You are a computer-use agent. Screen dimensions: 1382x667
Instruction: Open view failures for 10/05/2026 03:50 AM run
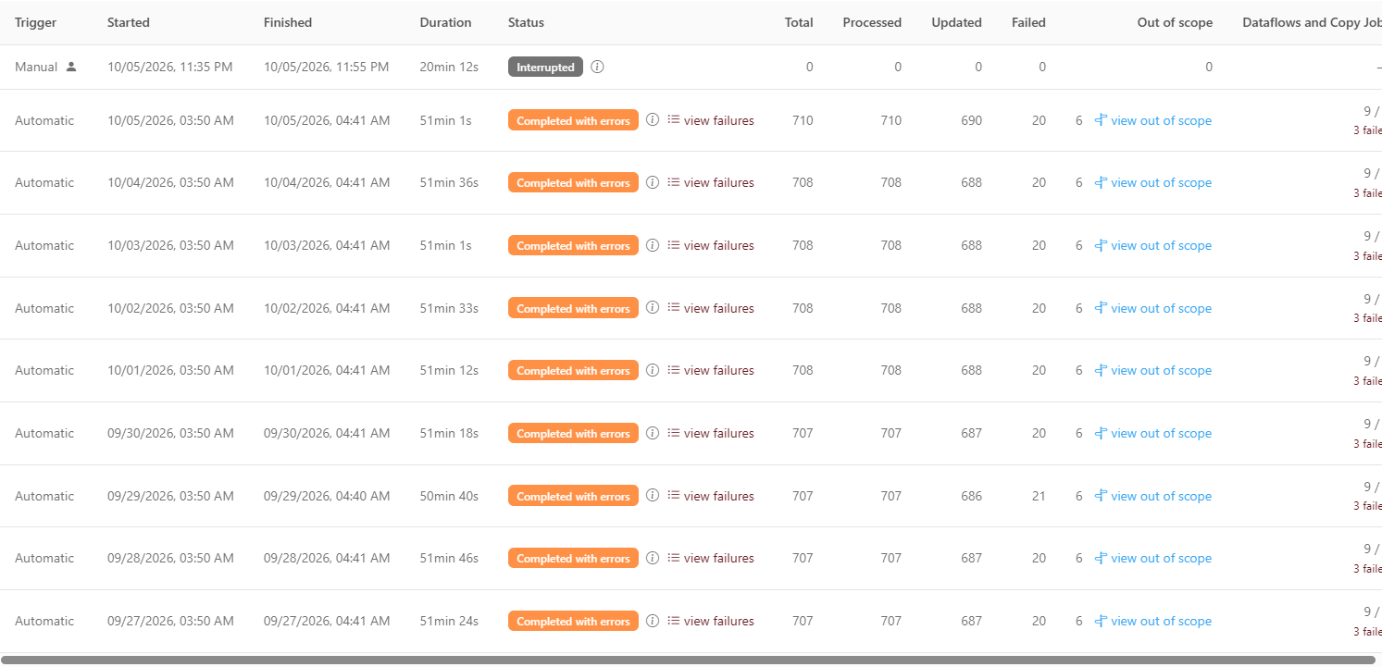pos(711,120)
